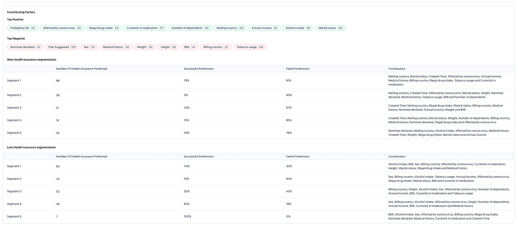The image size is (518, 229).
Task: Click the Plan Suggested negative tag
Action: coord(62,47)
